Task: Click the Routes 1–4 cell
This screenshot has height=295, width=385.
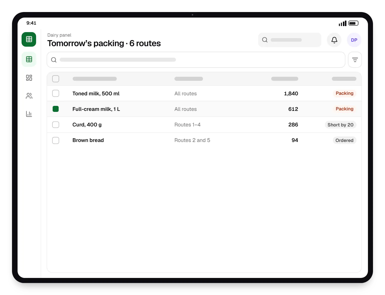Action: (187, 125)
